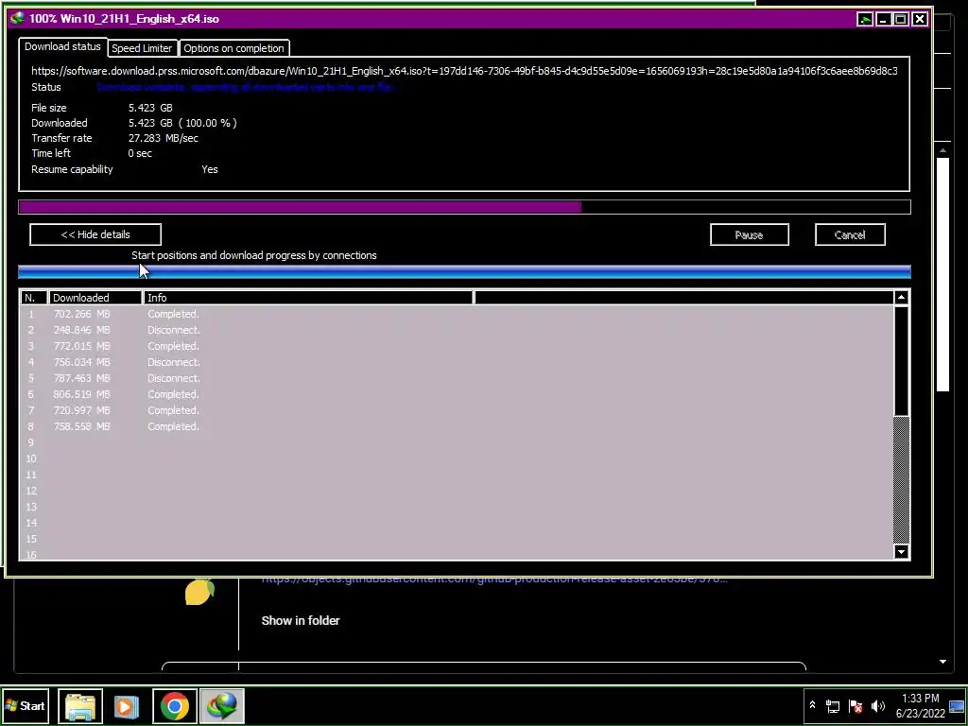Select connection row with 806.519 MB

457,394
